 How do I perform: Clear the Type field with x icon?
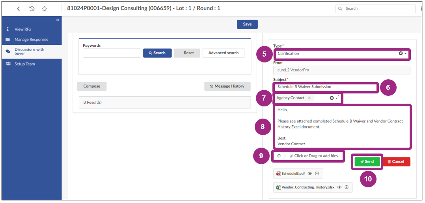pos(401,53)
